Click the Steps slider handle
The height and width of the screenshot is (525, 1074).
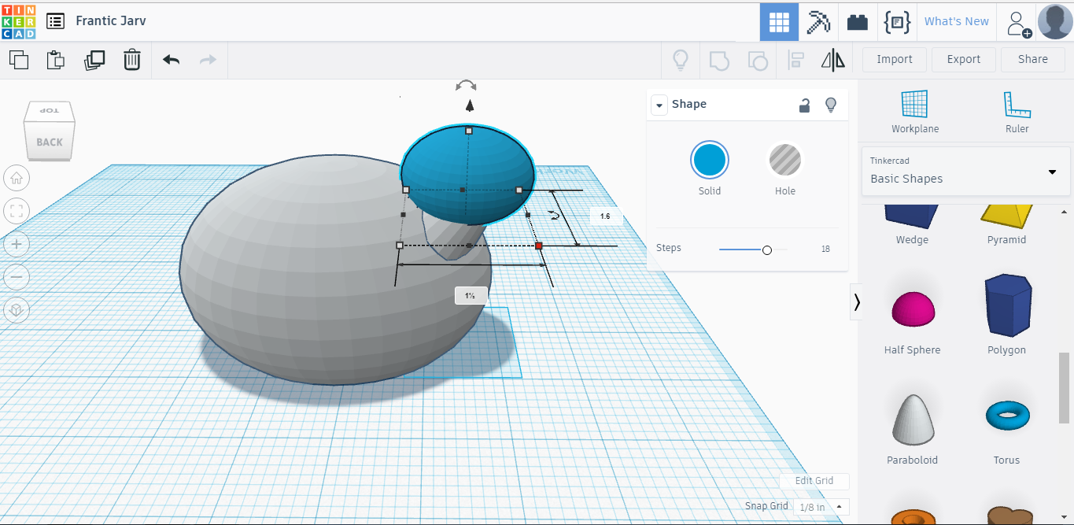click(x=767, y=250)
